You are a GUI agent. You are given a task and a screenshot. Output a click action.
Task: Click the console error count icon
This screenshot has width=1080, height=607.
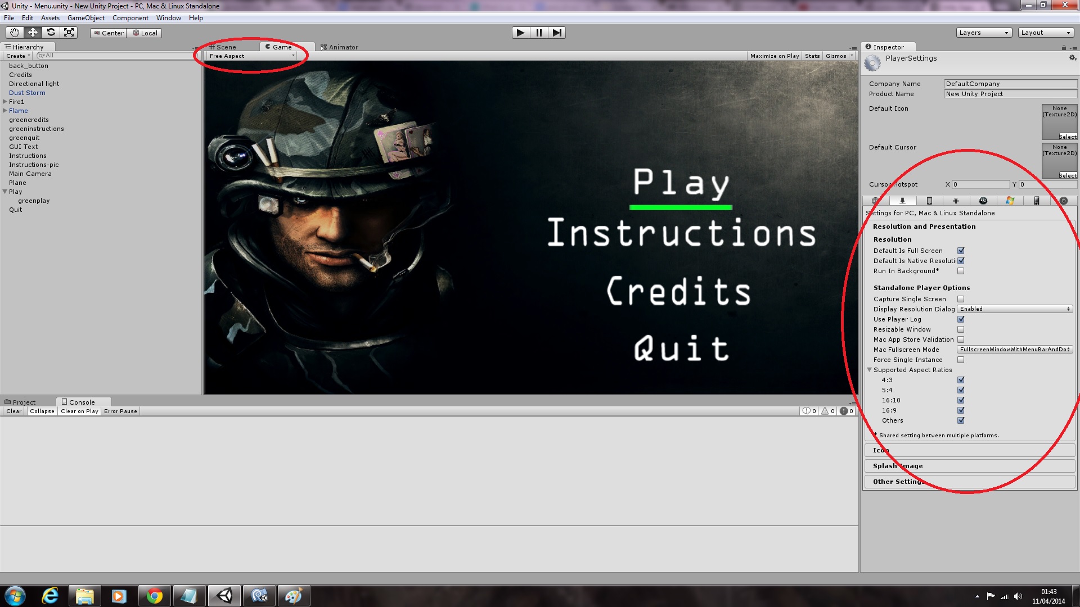pos(847,411)
